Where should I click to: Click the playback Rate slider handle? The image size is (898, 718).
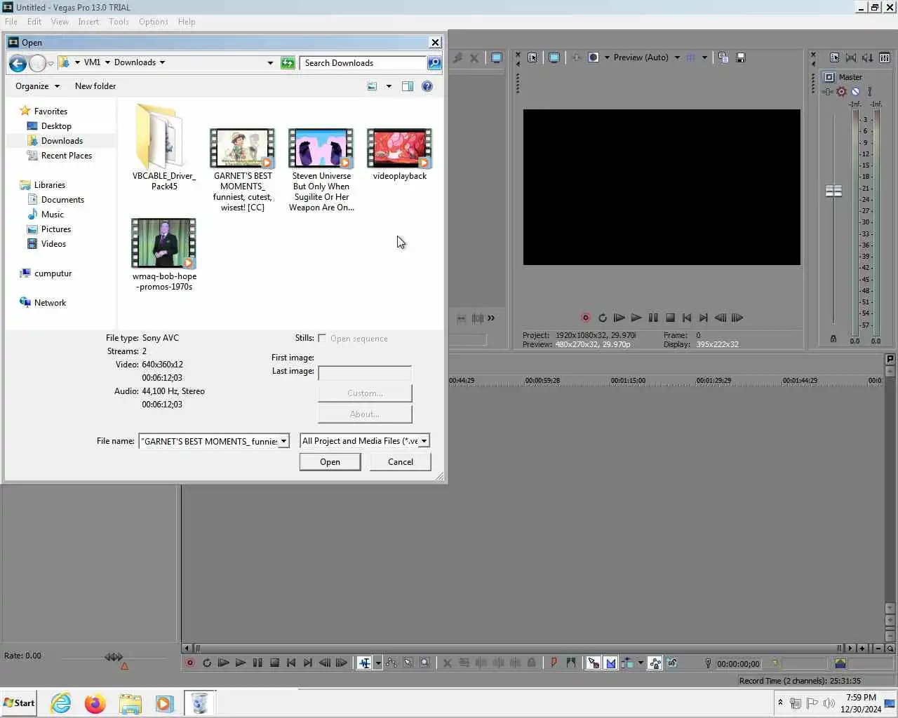(x=114, y=657)
